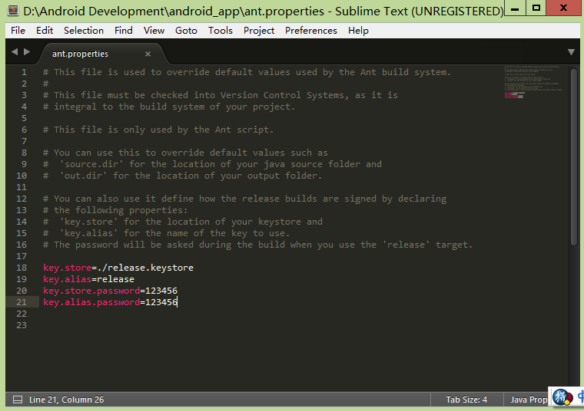Open the File menu
Viewport: 584px width, 411px height.
[18, 31]
